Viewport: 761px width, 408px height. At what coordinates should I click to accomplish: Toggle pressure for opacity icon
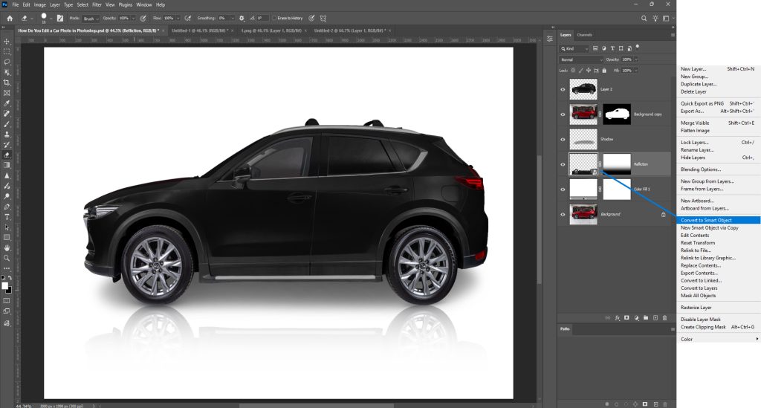(x=143, y=18)
